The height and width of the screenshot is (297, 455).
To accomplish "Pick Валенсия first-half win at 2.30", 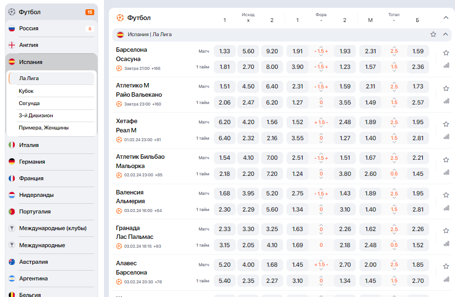I will (x=225, y=210).
